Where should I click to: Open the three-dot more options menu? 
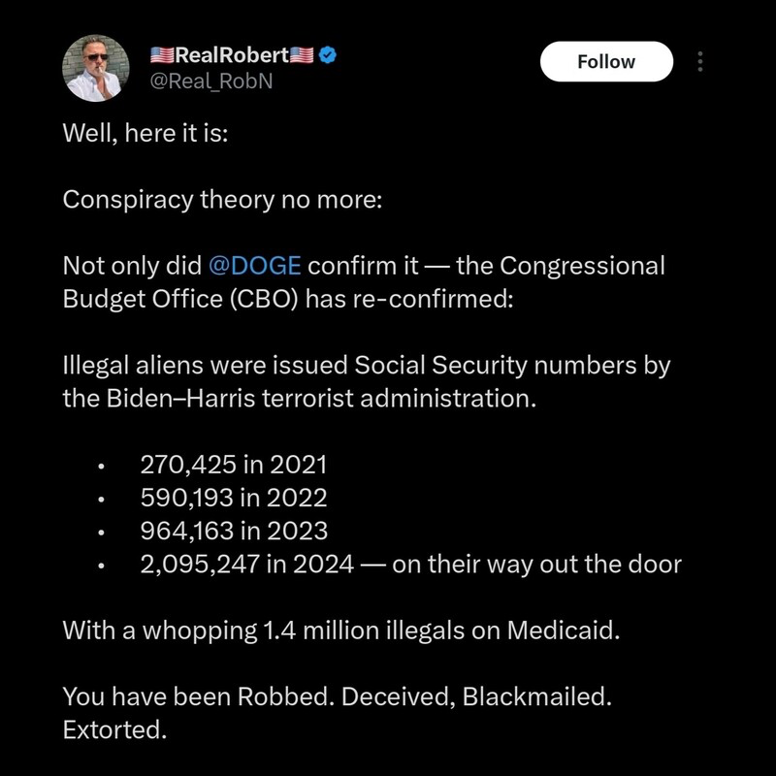tap(699, 61)
